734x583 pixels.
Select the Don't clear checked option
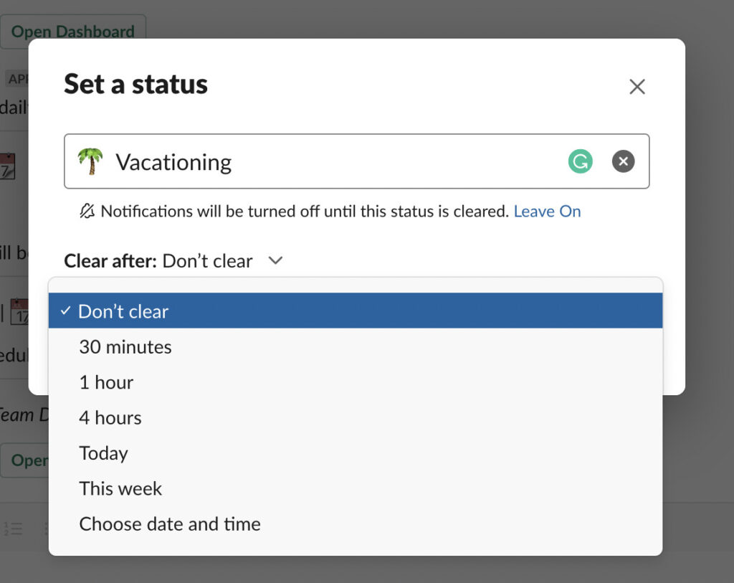point(123,311)
